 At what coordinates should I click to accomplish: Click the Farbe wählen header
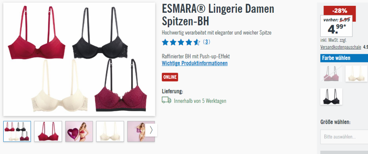pos(344,58)
